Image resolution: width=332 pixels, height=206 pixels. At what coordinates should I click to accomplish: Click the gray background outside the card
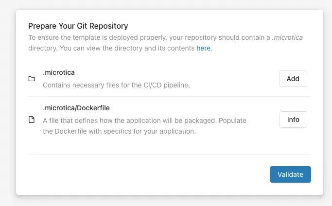pos(8,106)
